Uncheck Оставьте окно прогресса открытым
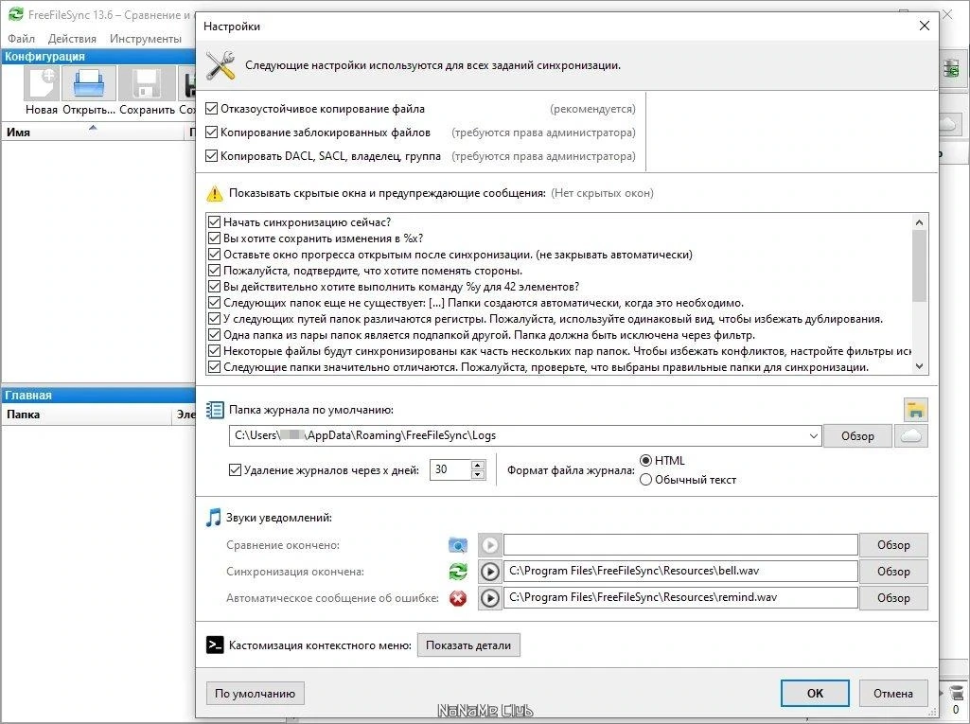Viewport: 970px width, 724px height. click(x=214, y=255)
